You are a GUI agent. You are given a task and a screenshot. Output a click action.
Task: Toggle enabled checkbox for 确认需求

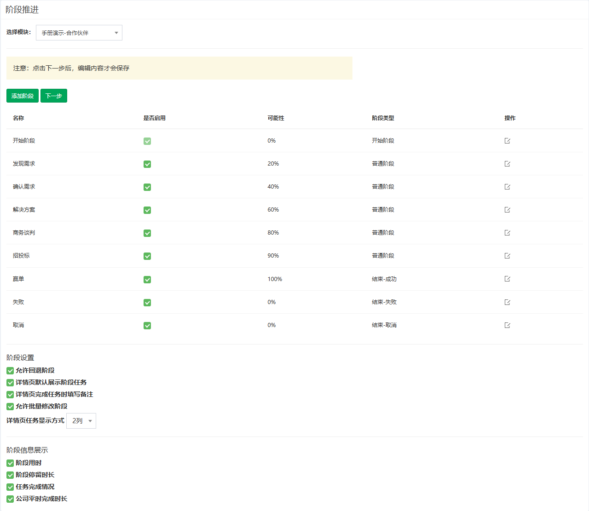[x=147, y=187]
